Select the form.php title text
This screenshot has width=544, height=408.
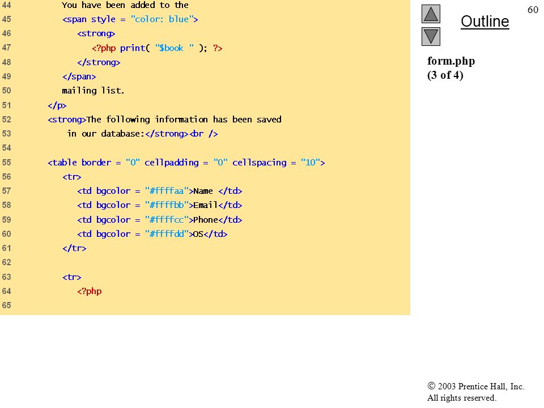pyautogui.click(x=451, y=61)
